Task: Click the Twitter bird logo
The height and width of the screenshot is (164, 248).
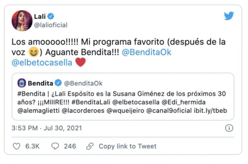Action: (229, 16)
